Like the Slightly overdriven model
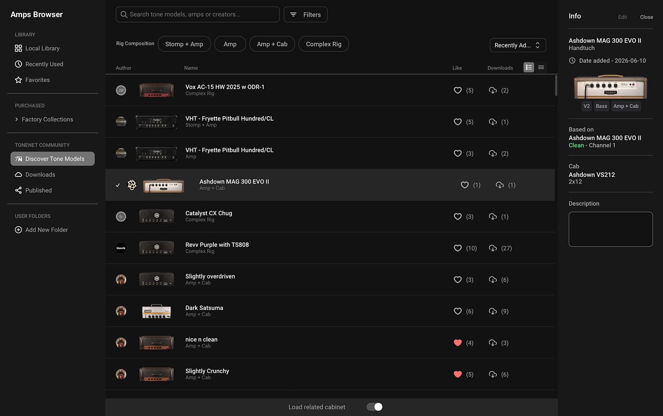 (458, 280)
